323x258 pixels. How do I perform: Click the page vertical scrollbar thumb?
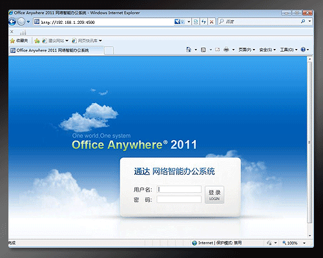(x=309, y=143)
